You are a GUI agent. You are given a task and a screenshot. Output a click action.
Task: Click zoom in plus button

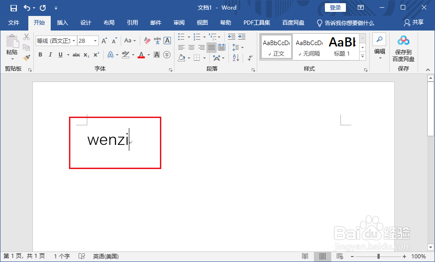point(404,257)
